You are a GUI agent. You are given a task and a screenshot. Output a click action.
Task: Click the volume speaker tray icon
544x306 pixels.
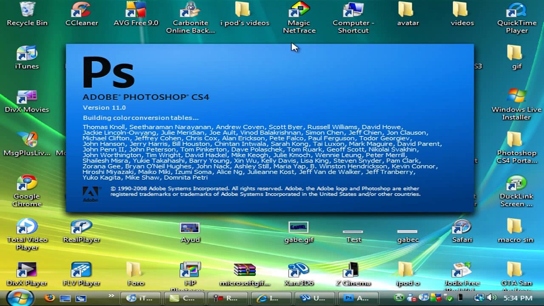coord(491,298)
